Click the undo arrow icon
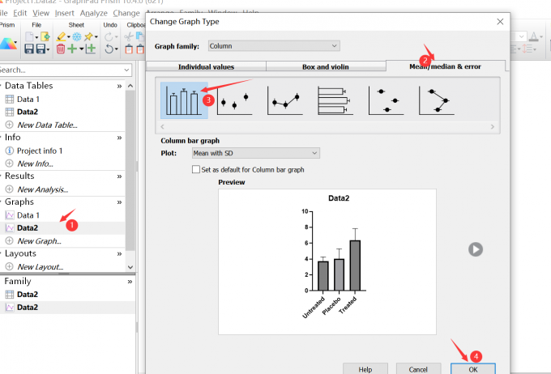This screenshot has height=374, width=551. (109, 49)
